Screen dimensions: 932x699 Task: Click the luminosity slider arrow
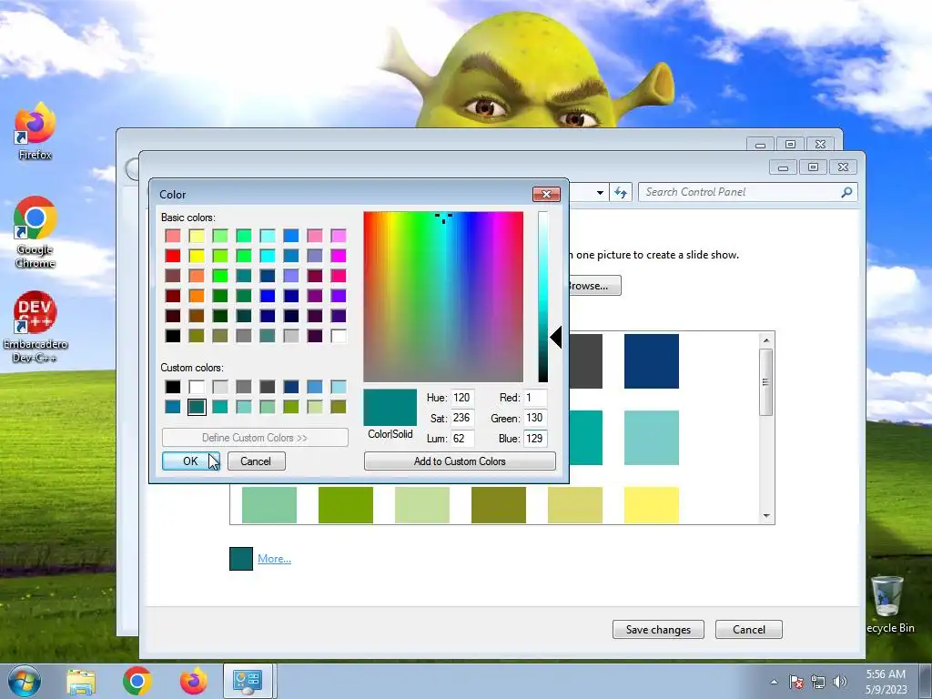click(x=556, y=337)
